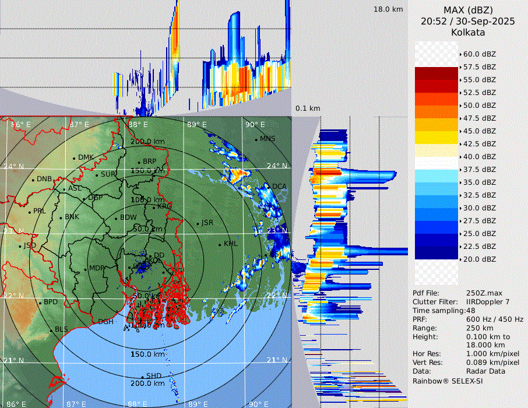Click the 60.0 dBZ legend label
Image resolution: width=528 pixels, height=408 pixels.
[x=479, y=54]
